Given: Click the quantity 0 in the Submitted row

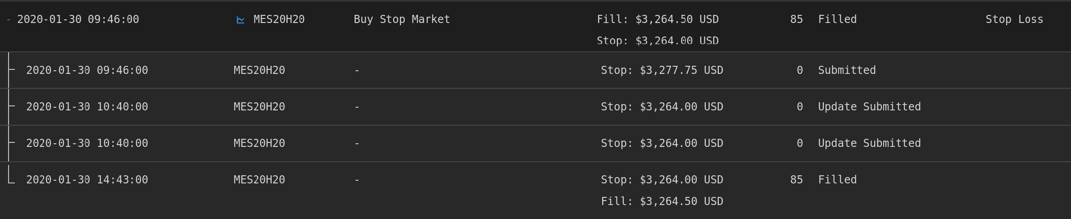Looking at the screenshot, I should (x=799, y=70).
